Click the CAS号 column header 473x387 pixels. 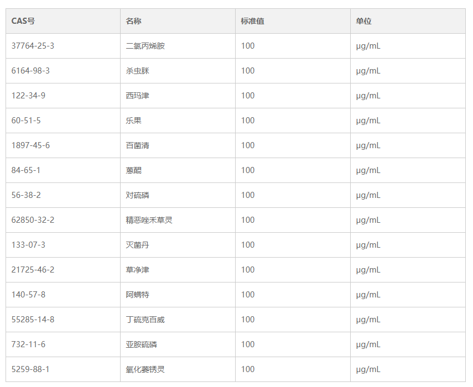click(x=23, y=21)
